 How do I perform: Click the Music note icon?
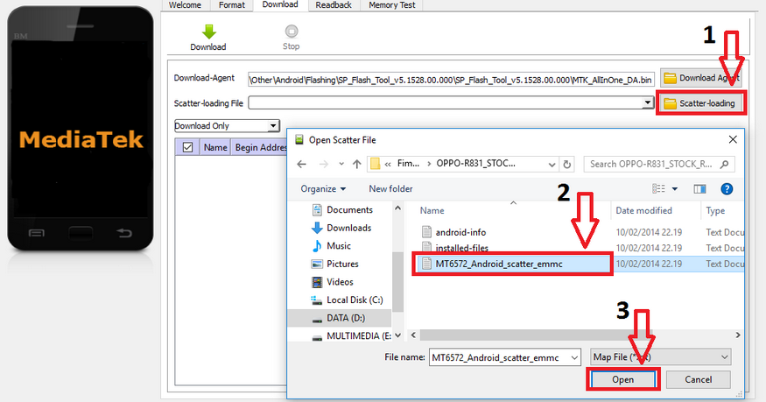(x=317, y=246)
